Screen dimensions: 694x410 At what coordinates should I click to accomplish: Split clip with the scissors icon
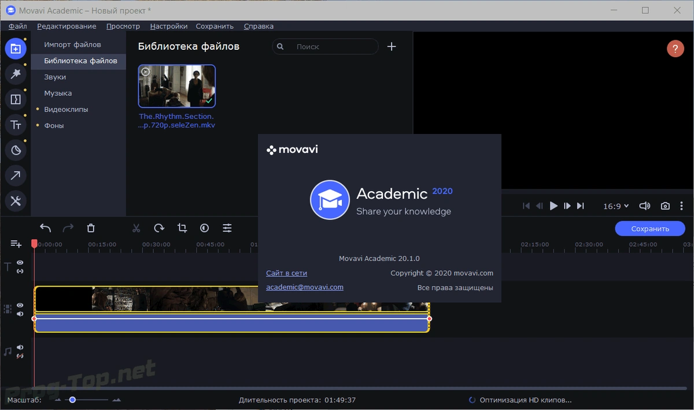pos(136,228)
